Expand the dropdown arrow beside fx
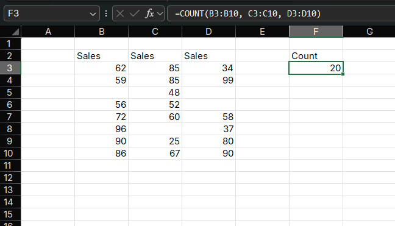 (160, 13)
